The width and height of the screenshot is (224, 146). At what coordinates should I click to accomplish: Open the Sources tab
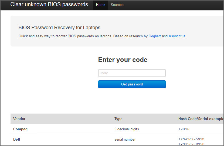pyautogui.click(x=117, y=5)
